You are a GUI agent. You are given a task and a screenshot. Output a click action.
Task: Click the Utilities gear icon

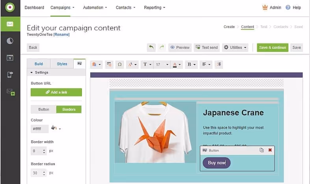(226, 48)
